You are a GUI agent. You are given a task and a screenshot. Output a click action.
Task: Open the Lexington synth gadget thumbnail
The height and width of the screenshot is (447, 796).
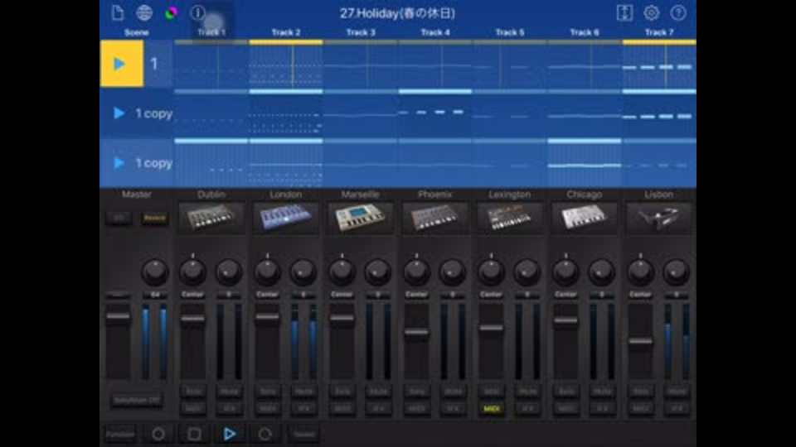click(510, 218)
